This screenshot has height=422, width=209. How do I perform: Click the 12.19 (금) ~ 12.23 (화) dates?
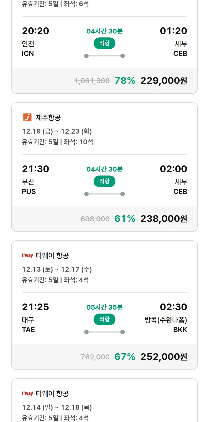click(57, 131)
